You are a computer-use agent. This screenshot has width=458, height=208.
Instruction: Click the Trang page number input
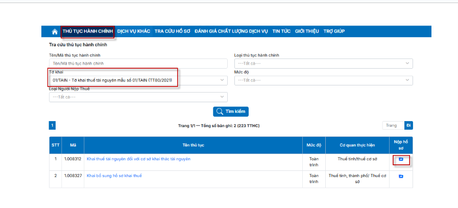tap(393, 126)
